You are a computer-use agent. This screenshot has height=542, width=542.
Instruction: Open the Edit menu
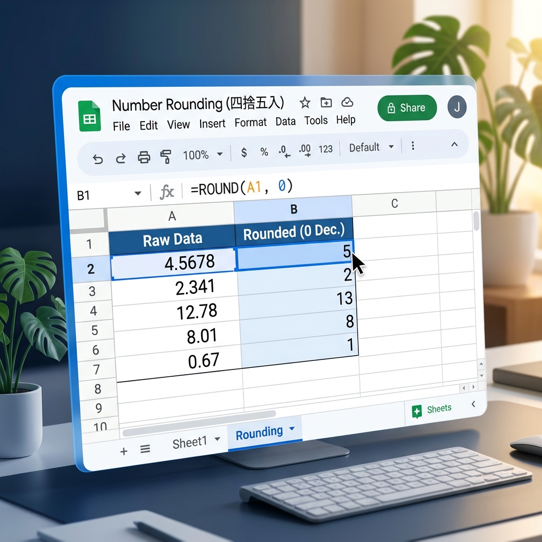149,125
